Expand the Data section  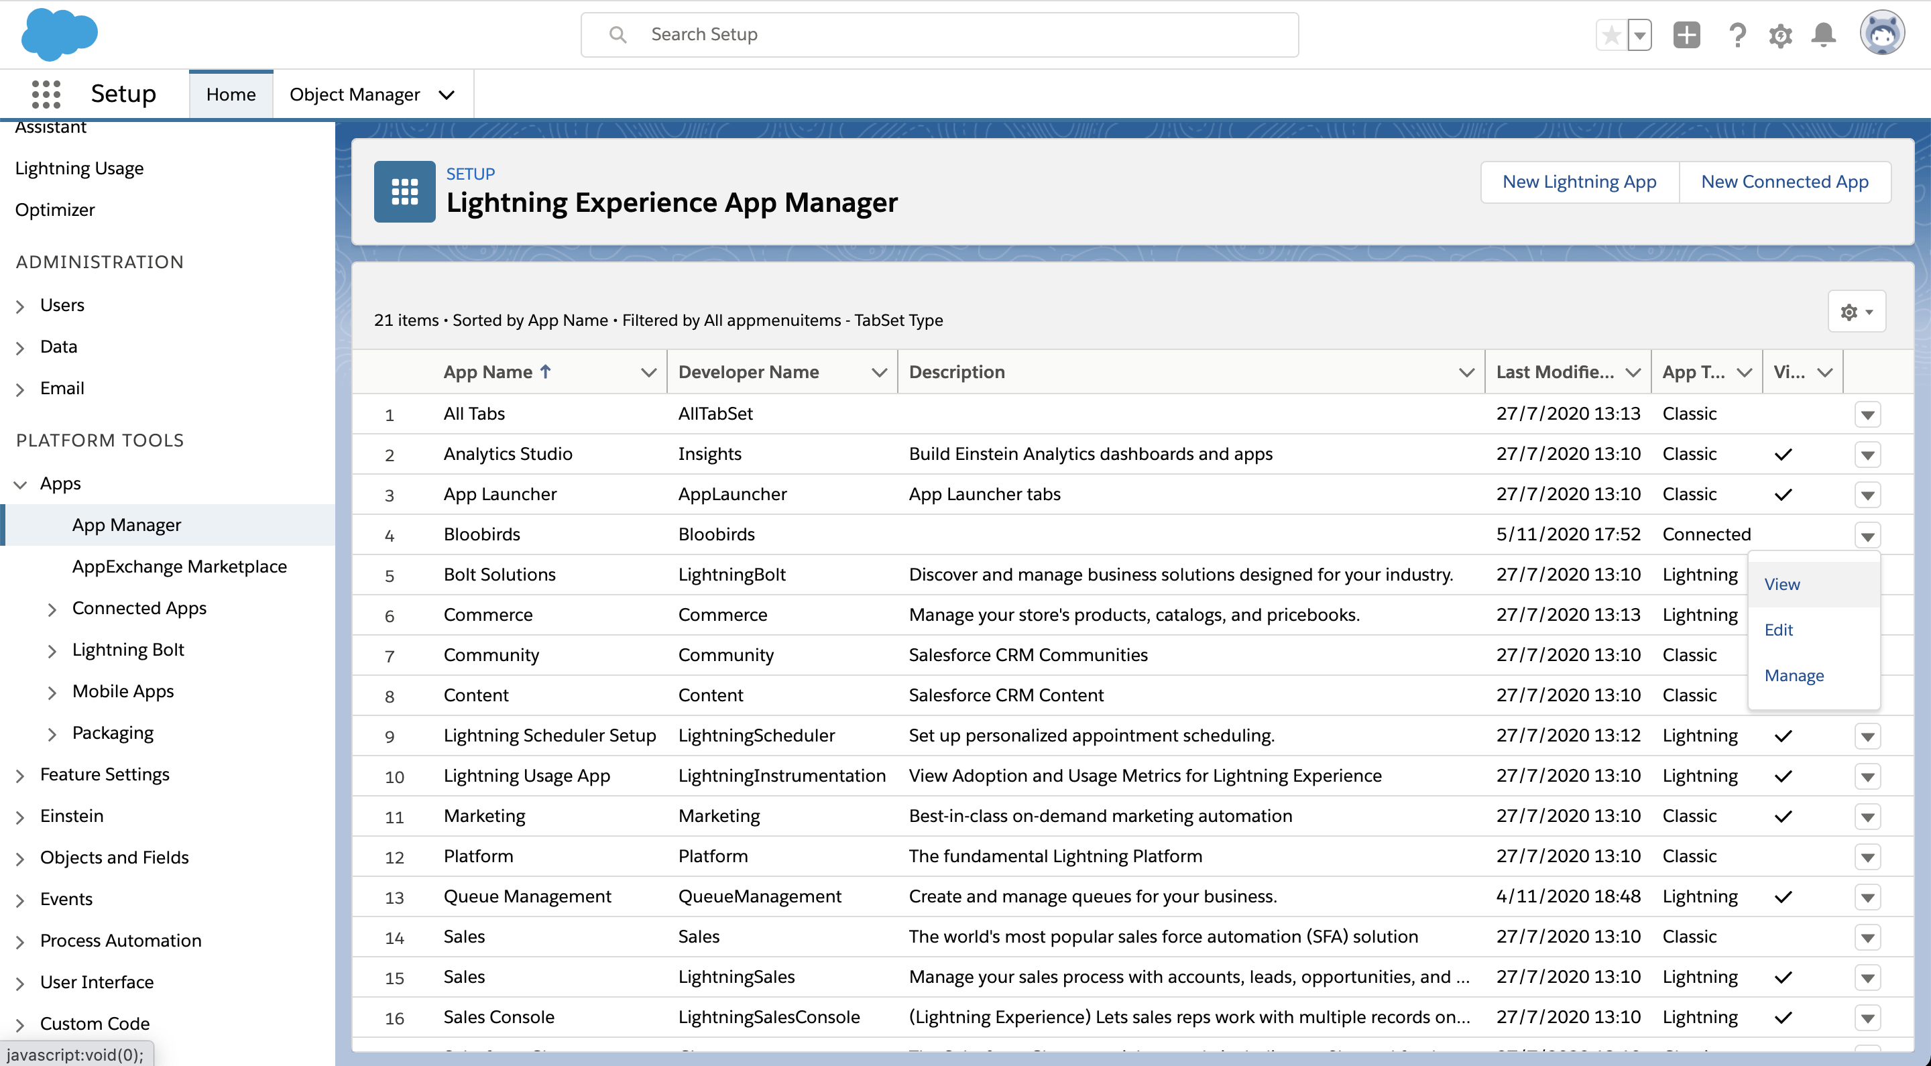(x=20, y=348)
